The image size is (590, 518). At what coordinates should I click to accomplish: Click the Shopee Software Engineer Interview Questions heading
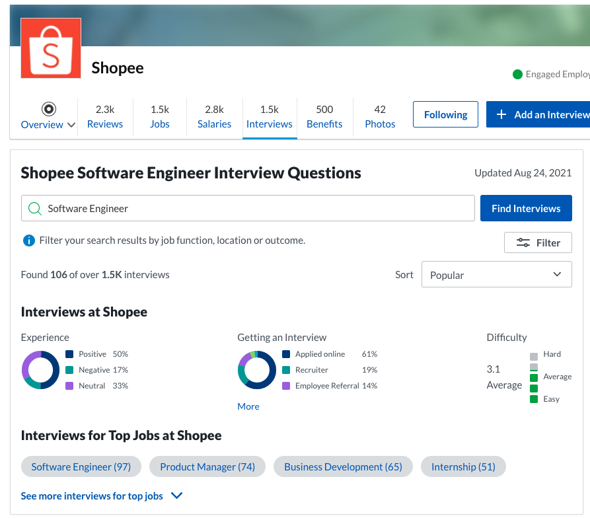pyautogui.click(x=191, y=173)
